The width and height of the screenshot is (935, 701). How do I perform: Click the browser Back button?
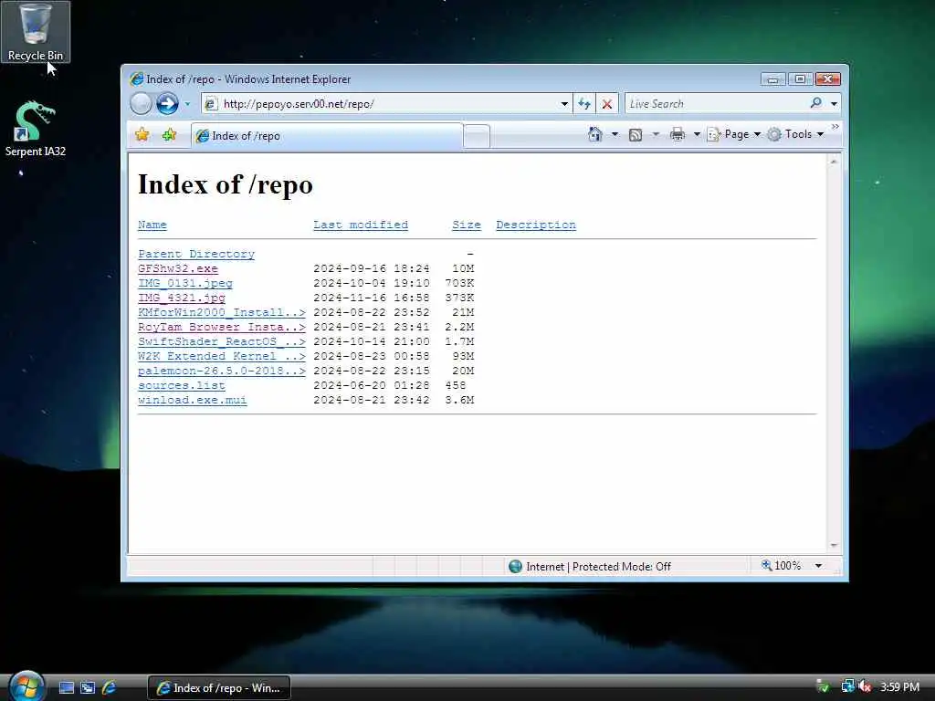tap(142, 104)
